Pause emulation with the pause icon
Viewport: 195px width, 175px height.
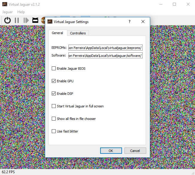pyautogui.click(x=17, y=20)
